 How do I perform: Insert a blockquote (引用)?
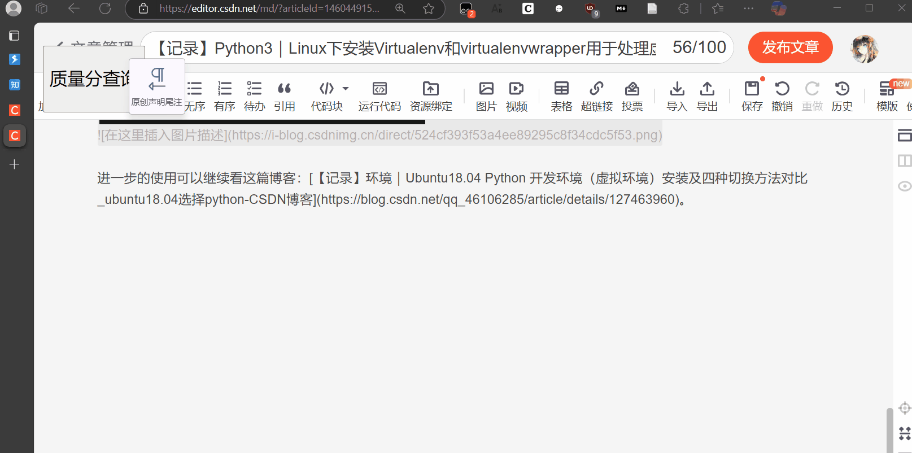pos(285,97)
